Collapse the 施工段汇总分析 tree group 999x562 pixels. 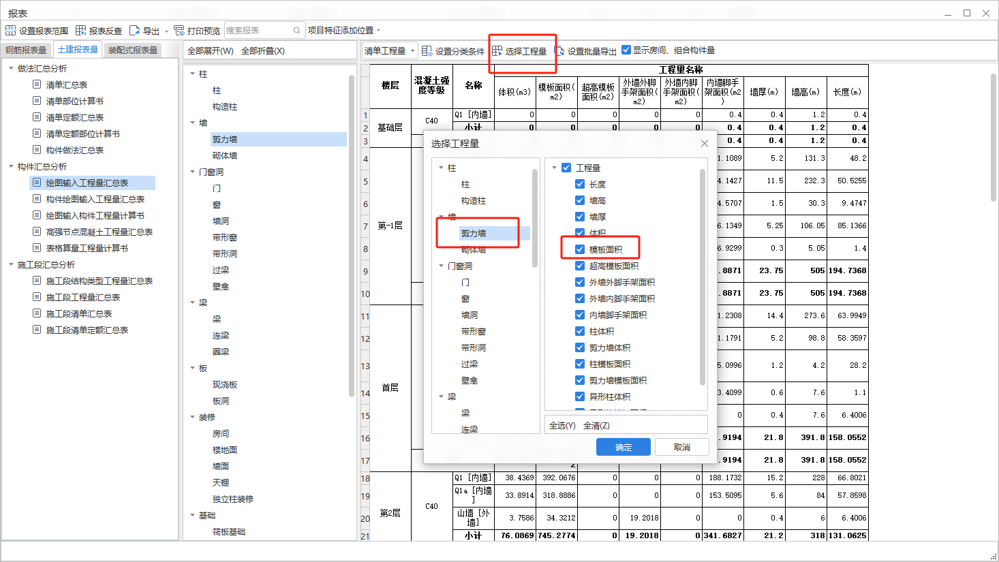click(x=11, y=264)
